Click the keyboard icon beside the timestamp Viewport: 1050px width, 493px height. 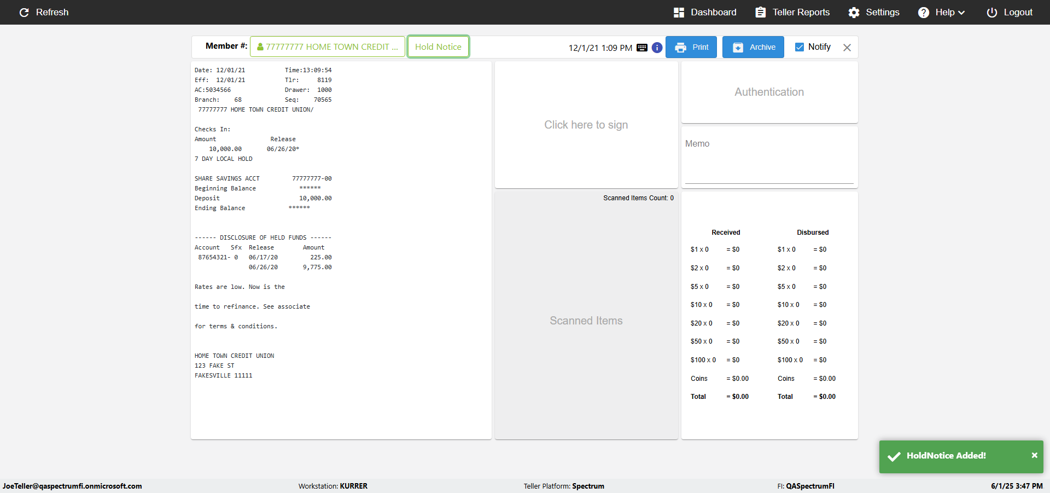tap(642, 48)
